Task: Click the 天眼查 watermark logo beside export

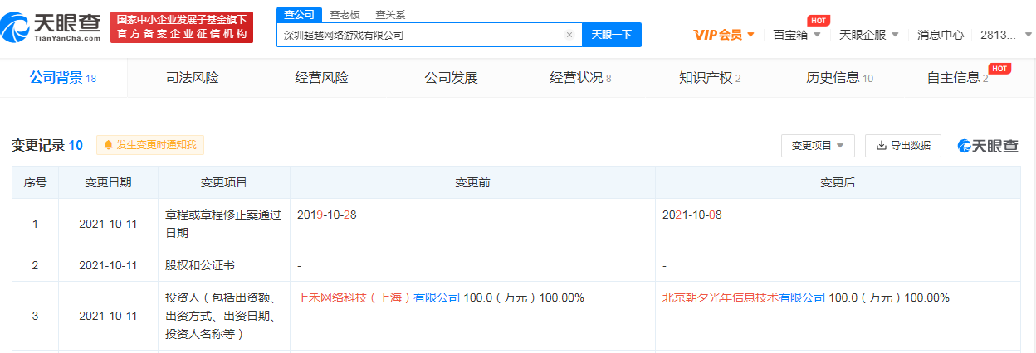Action: (988, 146)
